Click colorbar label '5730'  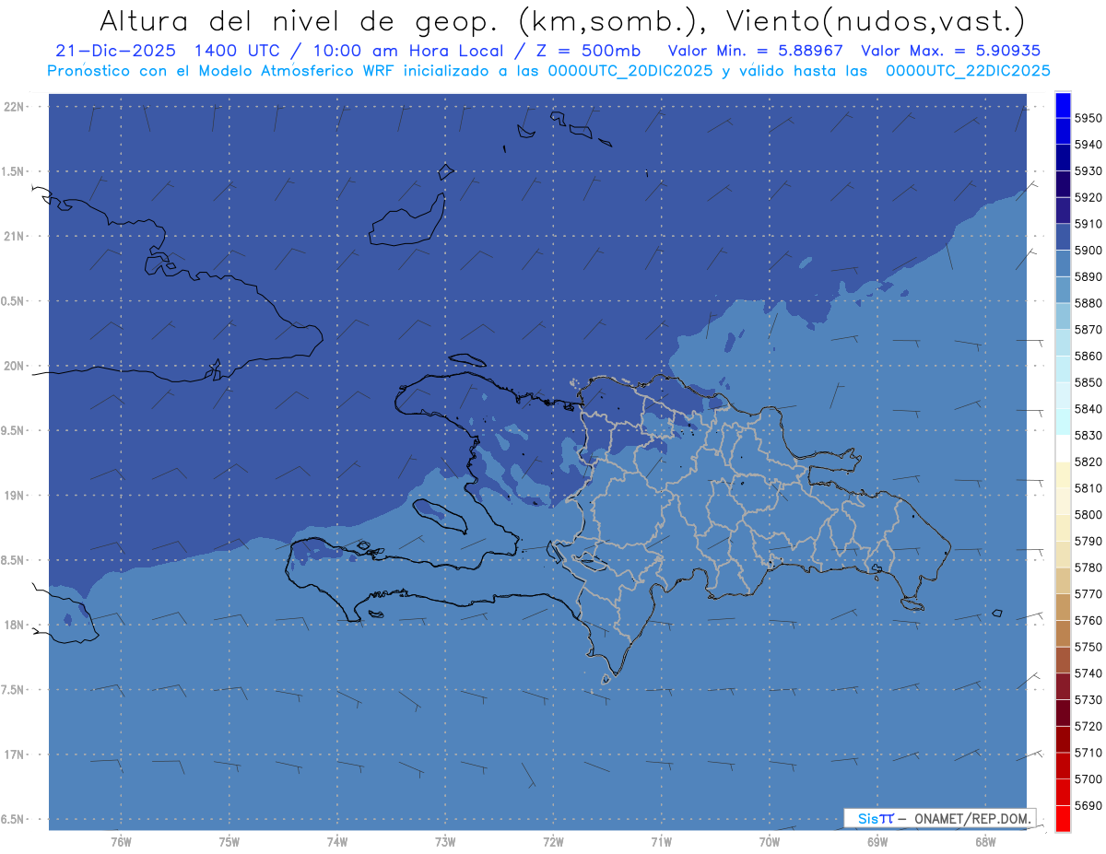tap(1088, 700)
